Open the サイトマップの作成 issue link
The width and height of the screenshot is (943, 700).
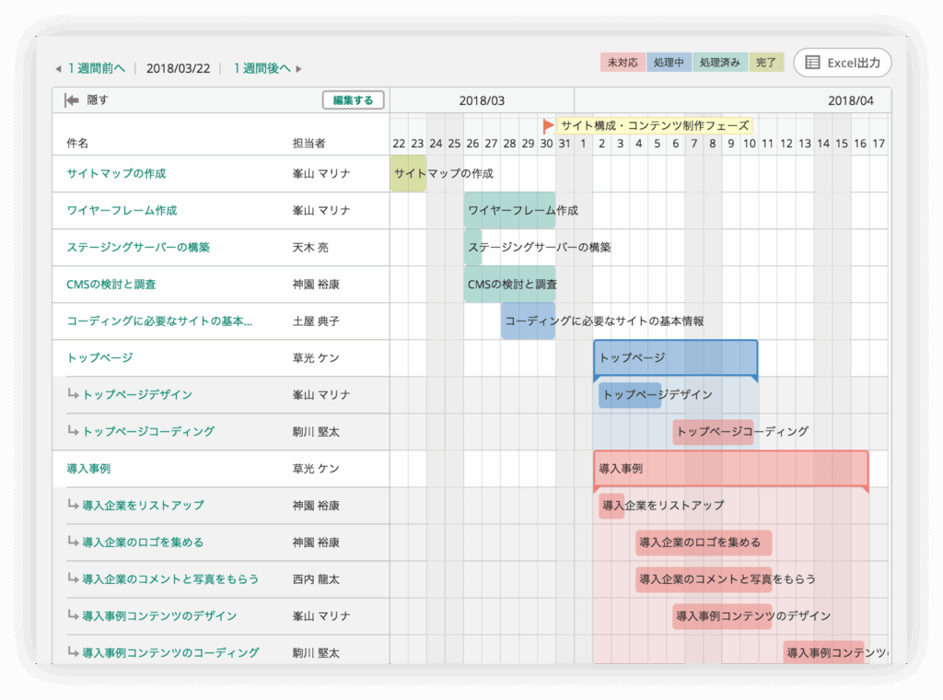point(116,173)
